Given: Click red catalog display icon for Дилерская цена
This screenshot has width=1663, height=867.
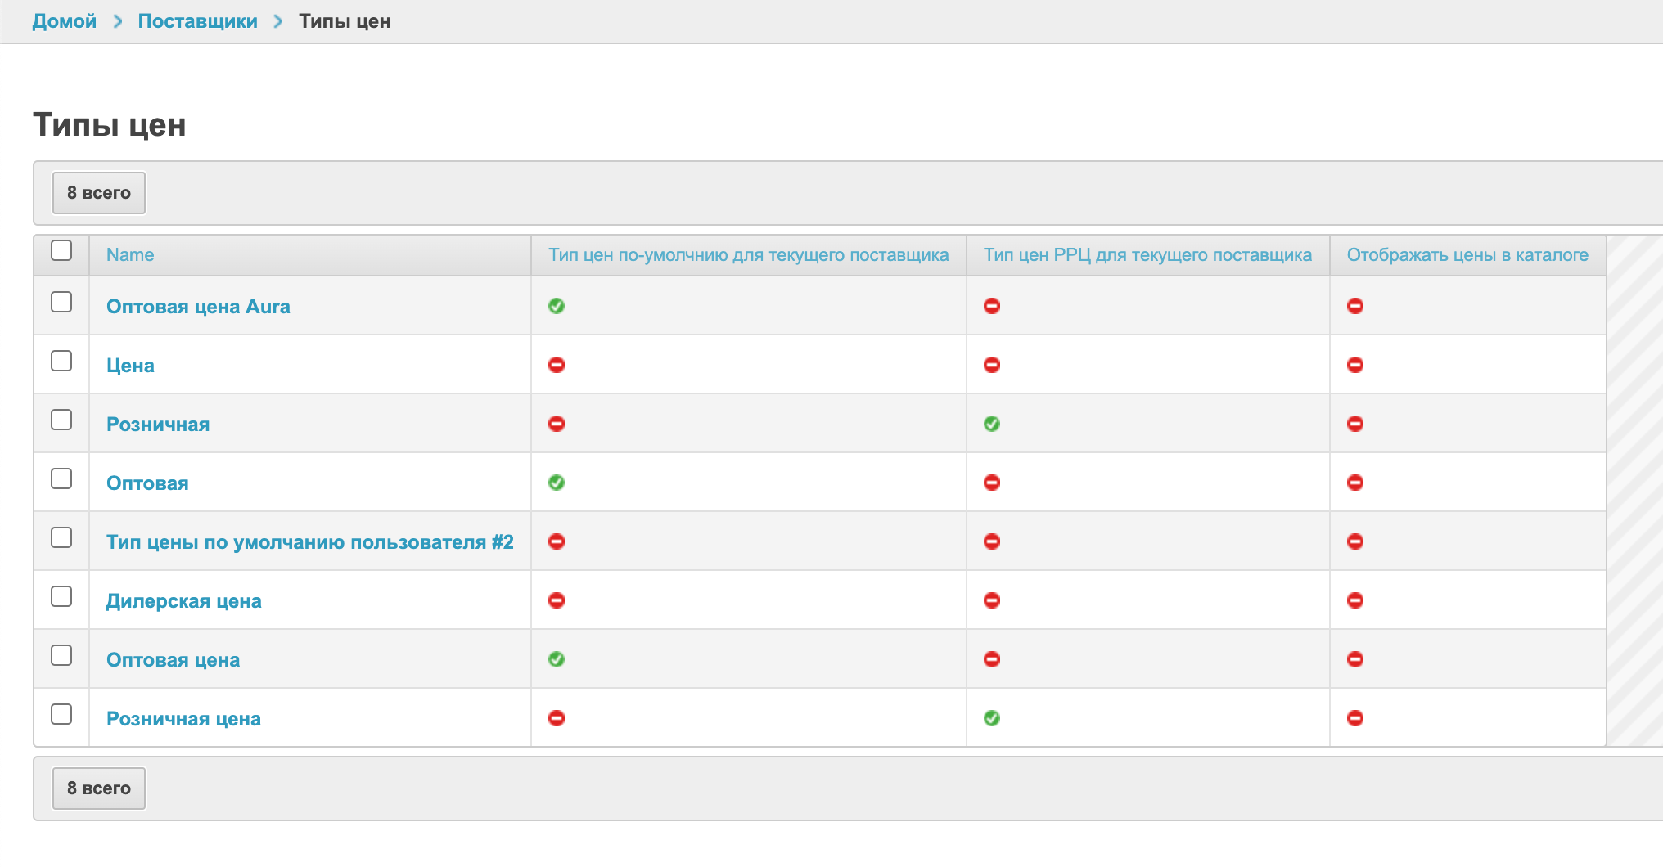Looking at the screenshot, I should point(1355,600).
